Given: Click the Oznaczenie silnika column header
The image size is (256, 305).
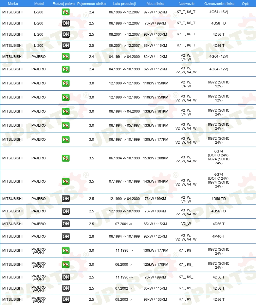Looking at the screenshot, I should (x=219, y=4).
